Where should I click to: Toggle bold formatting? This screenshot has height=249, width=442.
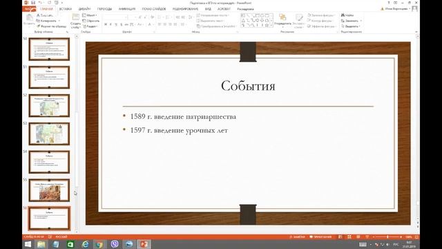point(106,25)
